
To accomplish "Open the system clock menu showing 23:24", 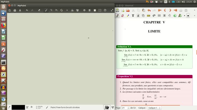I will point(189,2).
